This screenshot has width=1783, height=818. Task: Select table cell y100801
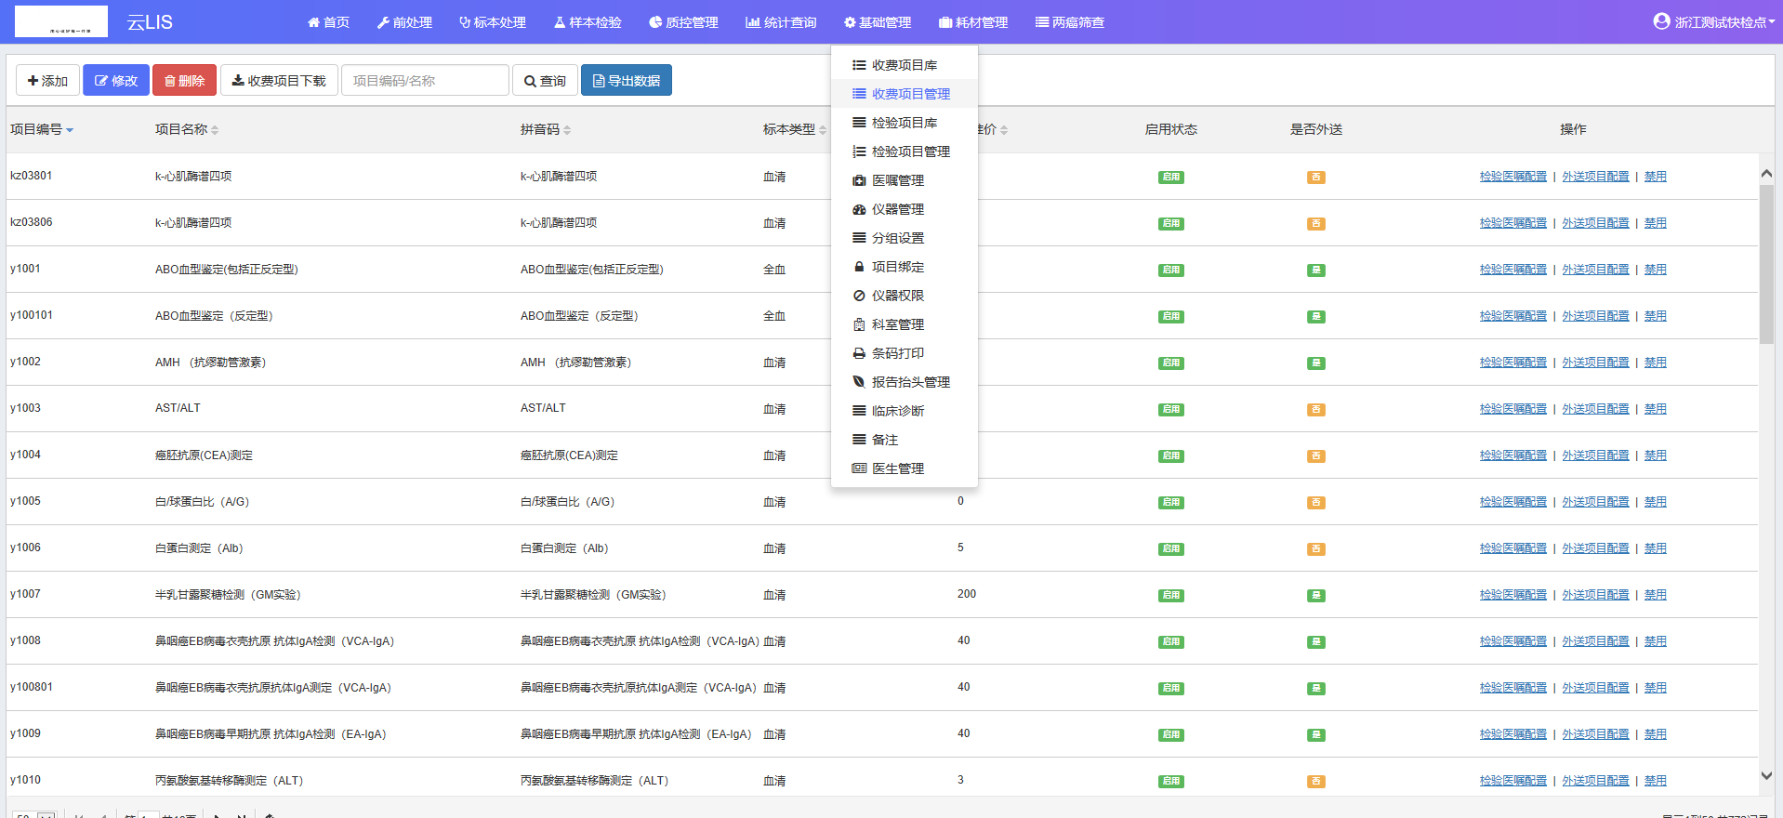32,687
